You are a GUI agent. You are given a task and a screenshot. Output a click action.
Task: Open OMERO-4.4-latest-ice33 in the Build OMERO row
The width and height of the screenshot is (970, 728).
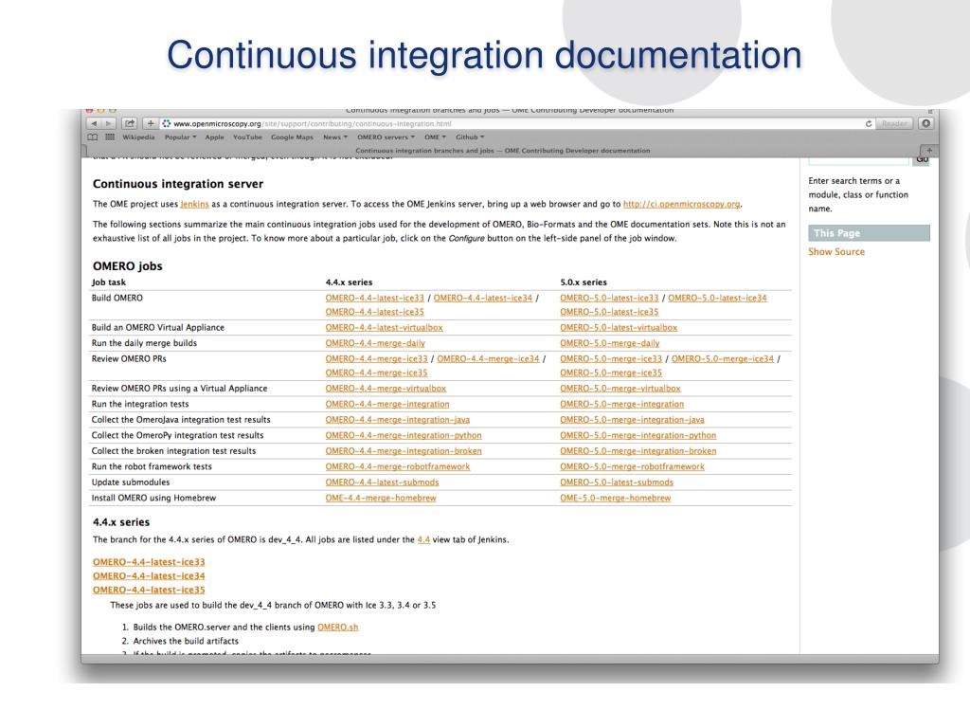tap(375, 298)
